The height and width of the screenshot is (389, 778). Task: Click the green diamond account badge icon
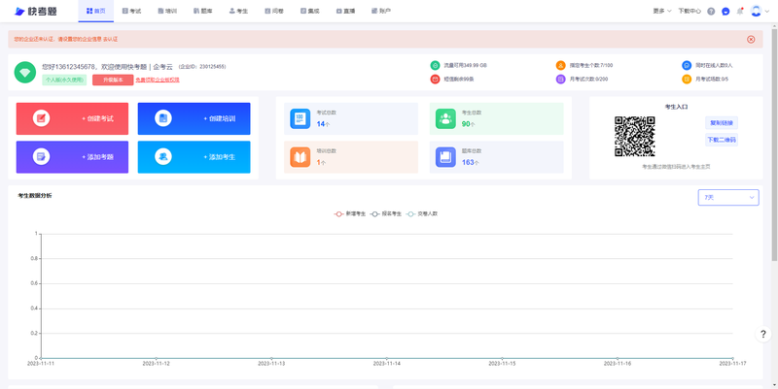coord(25,72)
